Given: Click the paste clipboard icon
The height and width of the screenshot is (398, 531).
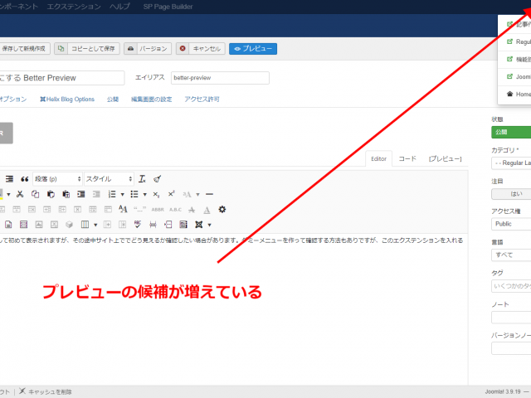Looking at the screenshot, I should coord(51,194).
